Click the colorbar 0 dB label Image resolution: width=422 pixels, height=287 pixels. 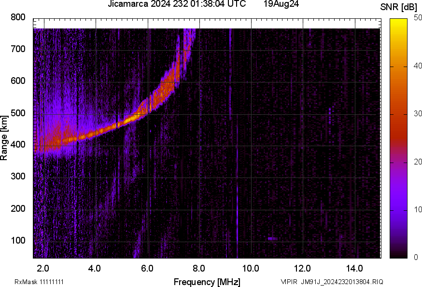tap(416, 258)
